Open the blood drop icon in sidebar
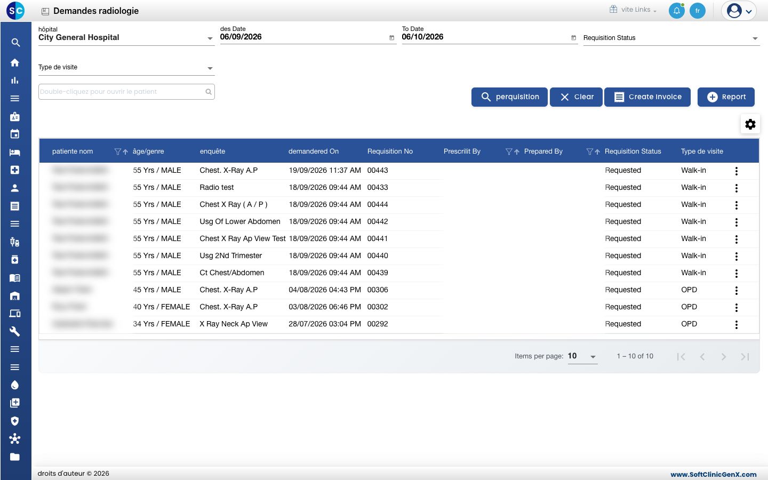768x480 pixels. click(15, 385)
